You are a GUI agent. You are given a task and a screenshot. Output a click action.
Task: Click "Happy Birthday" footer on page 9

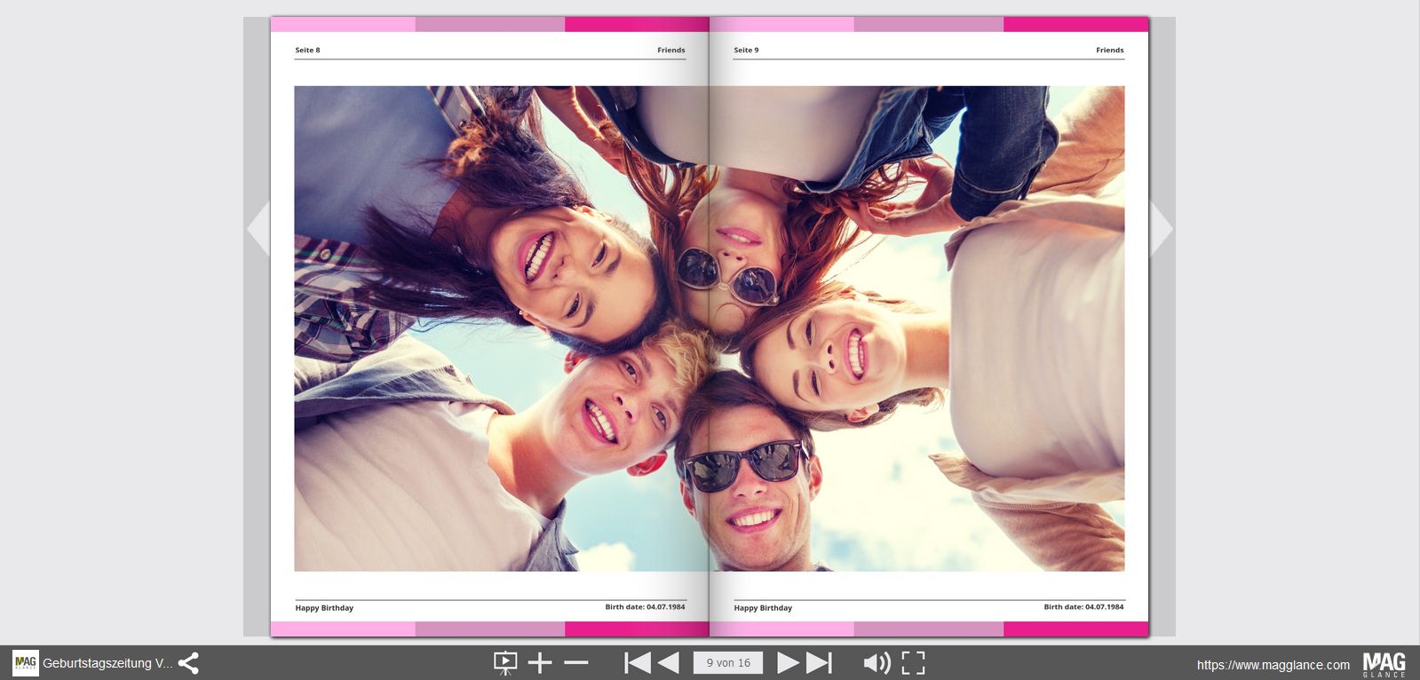point(763,608)
